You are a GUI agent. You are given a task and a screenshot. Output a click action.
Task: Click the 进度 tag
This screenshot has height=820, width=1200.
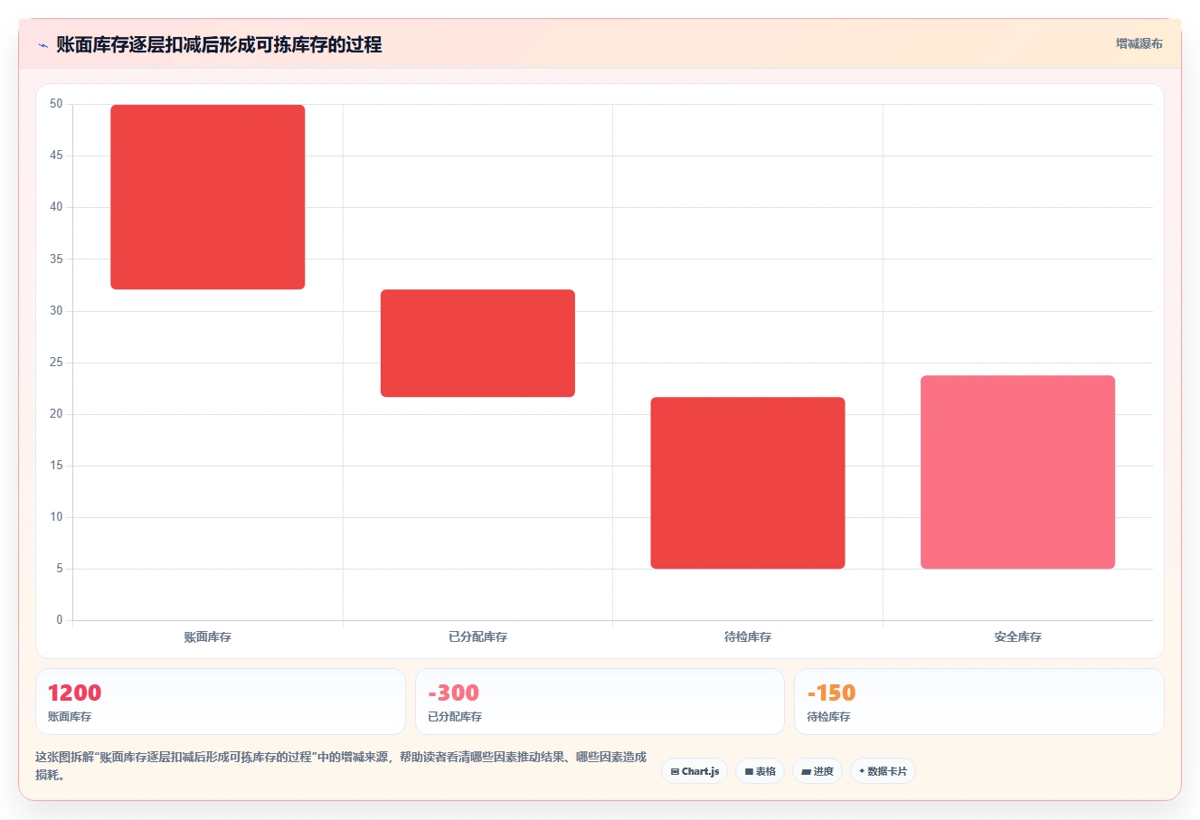pyautogui.click(x=817, y=771)
